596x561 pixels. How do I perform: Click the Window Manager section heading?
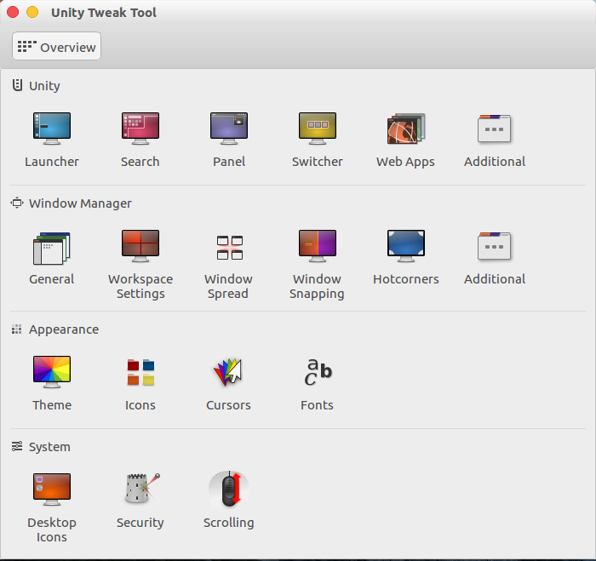coord(80,203)
